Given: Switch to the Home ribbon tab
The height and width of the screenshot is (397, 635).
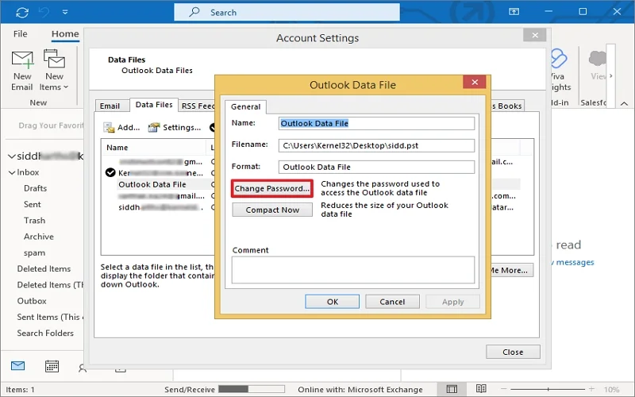Looking at the screenshot, I should [x=65, y=34].
